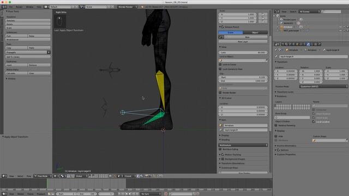Screen dimensions: 349x196
Task: Click the Rotate button in Pose Tools
Action: 28,24
